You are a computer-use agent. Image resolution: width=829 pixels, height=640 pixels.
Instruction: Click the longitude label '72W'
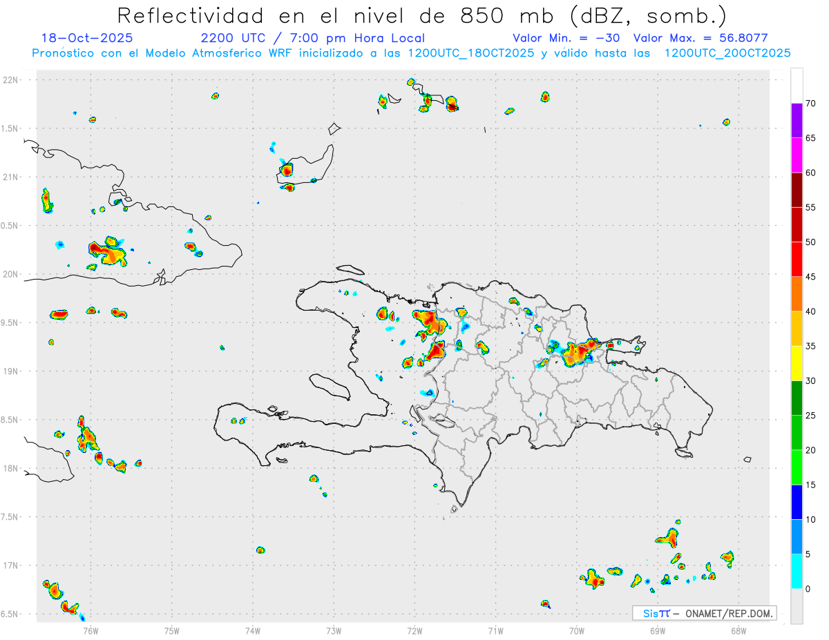click(x=414, y=630)
